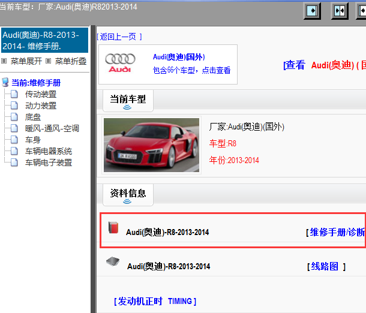This screenshot has height=313, width=366.
Task: Open the Audi(奥迪)(国外) brand link
Action: (x=179, y=57)
